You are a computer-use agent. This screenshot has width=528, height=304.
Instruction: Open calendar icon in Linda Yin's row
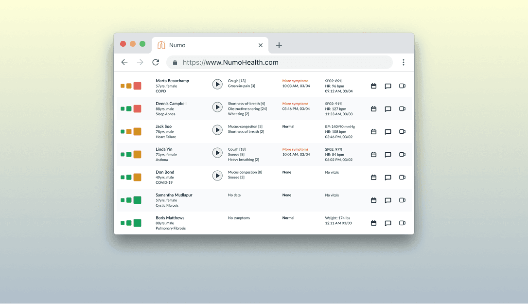coord(373,155)
